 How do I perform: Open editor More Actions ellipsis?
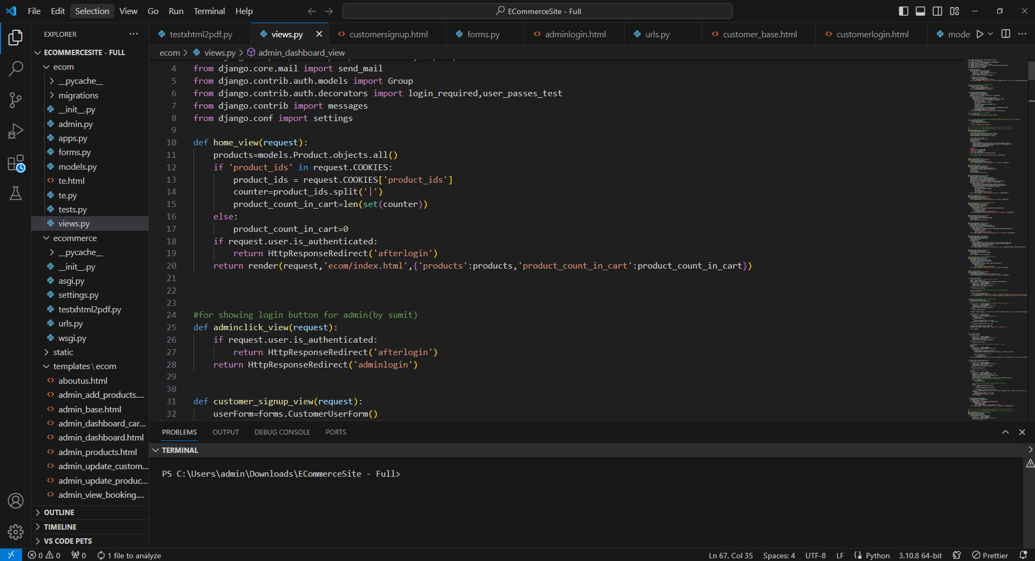pyautogui.click(x=1022, y=34)
